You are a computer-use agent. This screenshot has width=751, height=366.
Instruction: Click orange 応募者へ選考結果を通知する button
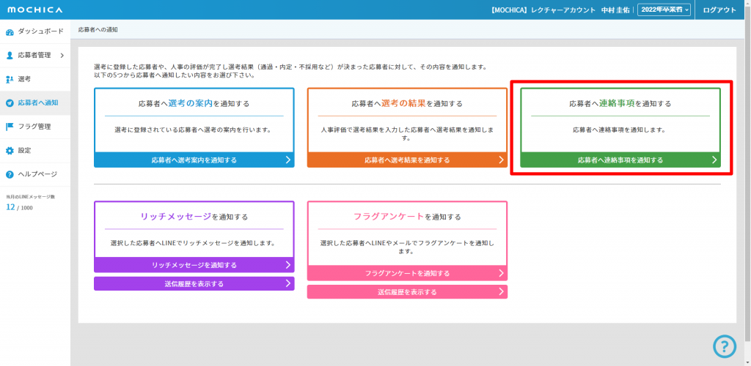(406, 160)
